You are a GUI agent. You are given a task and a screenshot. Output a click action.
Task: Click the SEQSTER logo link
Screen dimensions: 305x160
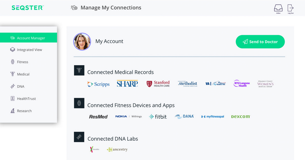coord(27,8)
